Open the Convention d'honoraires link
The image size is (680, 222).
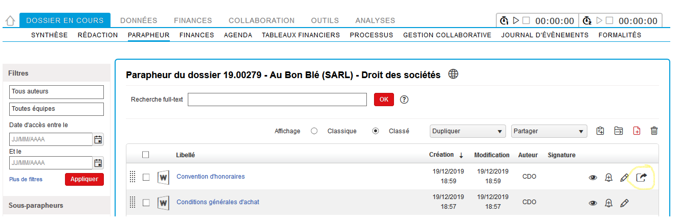click(x=211, y=177)
